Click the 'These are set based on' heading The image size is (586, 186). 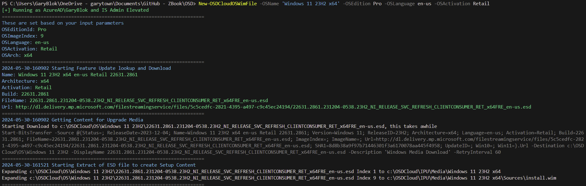[63, 23]
